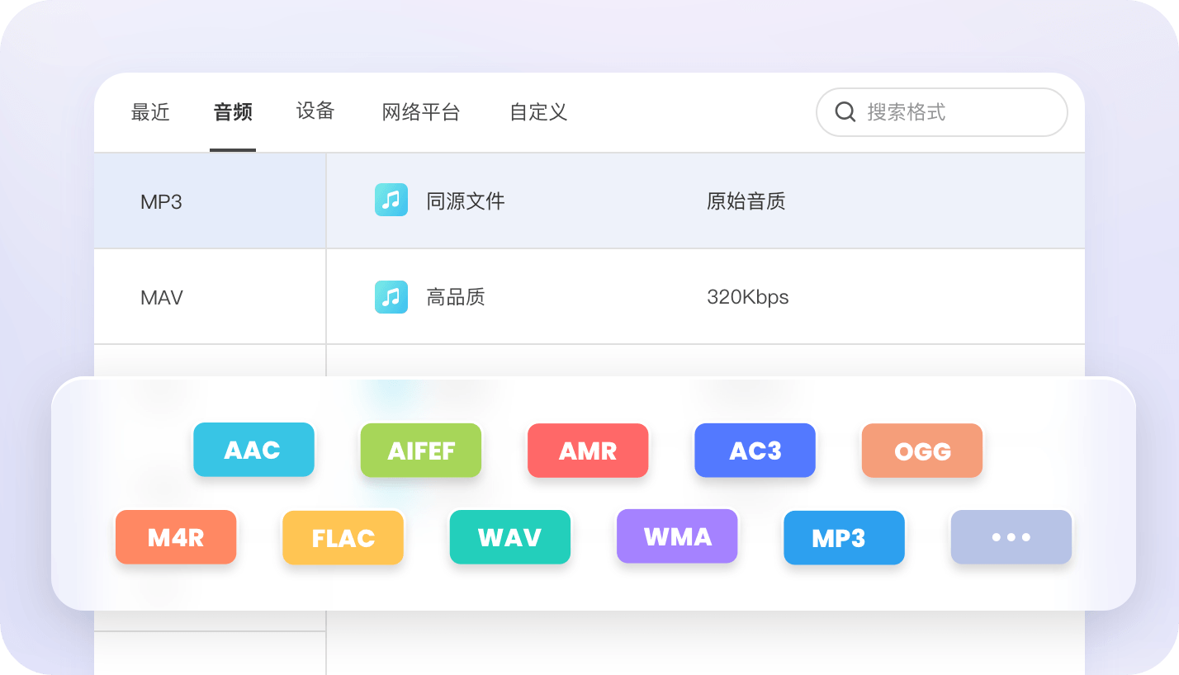Switch to the 设备 tab

315,111
